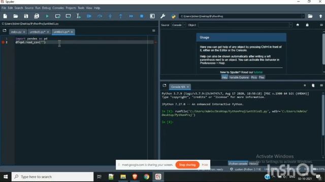Open the editor options hamburger menu
This screenshot has width=325, height=182.
(x=153, y=30)
